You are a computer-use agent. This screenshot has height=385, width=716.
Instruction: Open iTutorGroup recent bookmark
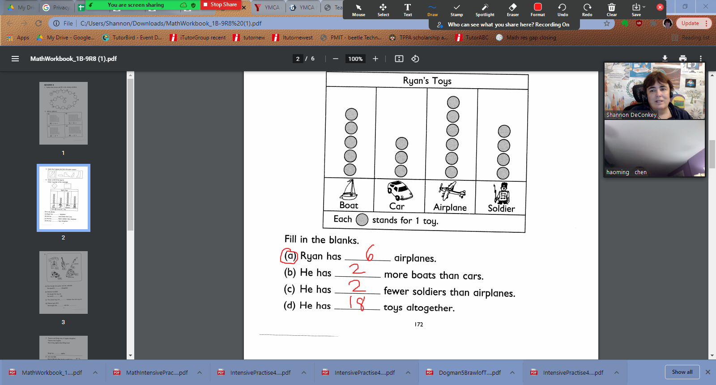click(198, 38)
